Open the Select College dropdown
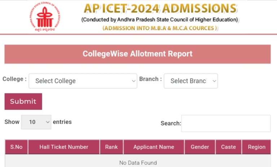Viewport: 277px width, 167px height. (83, 81)
